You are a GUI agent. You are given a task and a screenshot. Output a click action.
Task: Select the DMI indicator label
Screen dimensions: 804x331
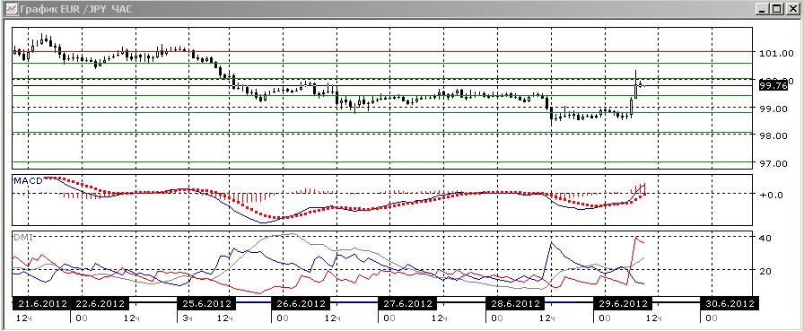(x=22, y=238)
